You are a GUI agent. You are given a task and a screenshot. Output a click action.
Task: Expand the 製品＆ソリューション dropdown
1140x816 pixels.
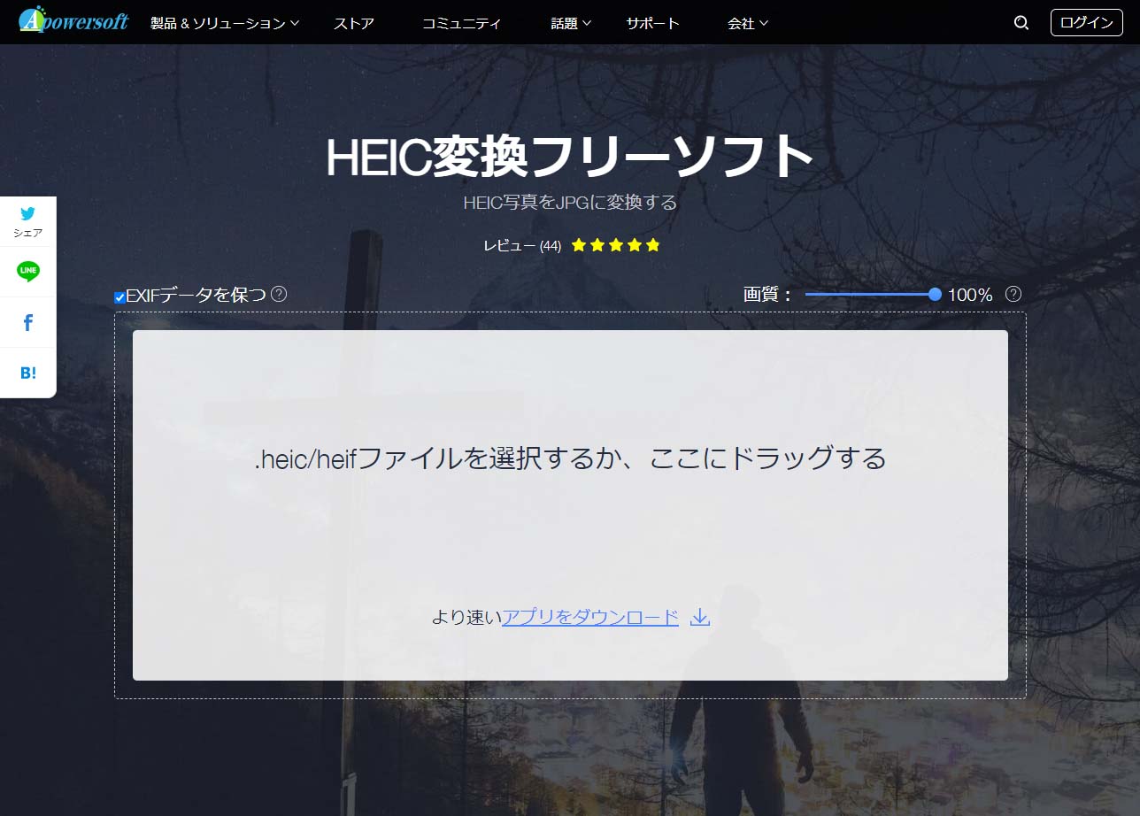click(x=225, y=24)
